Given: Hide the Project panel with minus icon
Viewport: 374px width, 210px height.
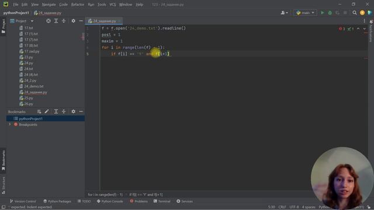Looking at the screenshot, I should pos(81,21).
